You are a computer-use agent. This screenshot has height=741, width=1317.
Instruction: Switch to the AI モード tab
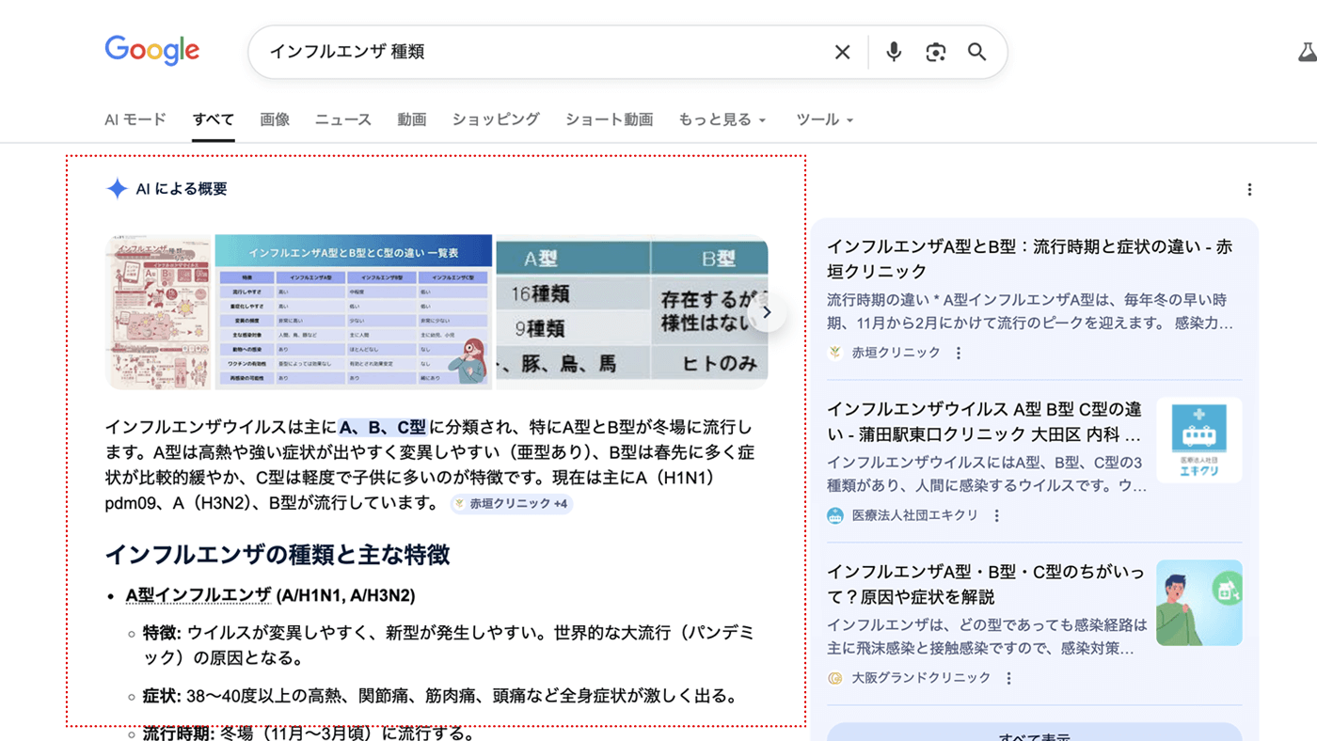135,119
